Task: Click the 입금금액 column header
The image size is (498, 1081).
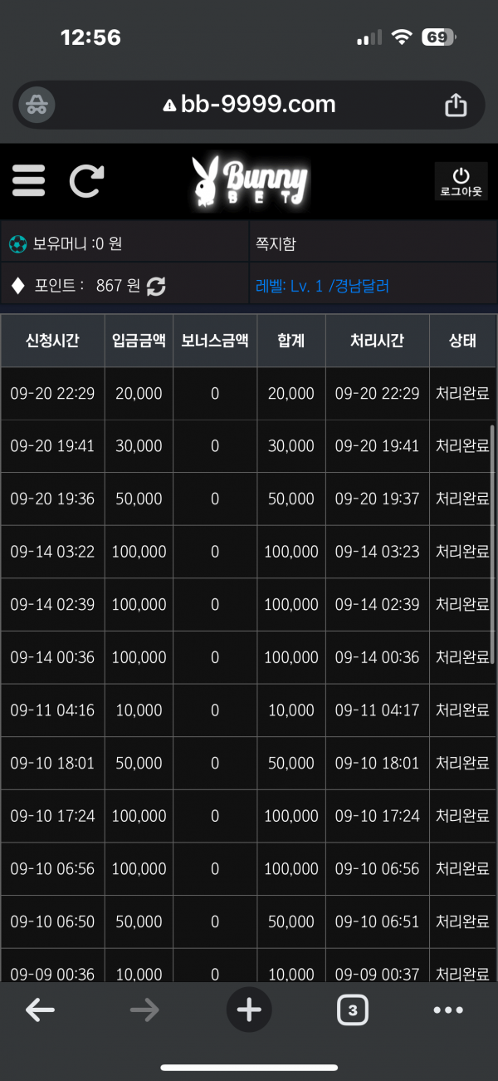Action: click(139, 341)
